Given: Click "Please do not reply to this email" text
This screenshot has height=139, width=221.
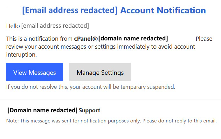Looking at the screenshot, I should [179, 121].
